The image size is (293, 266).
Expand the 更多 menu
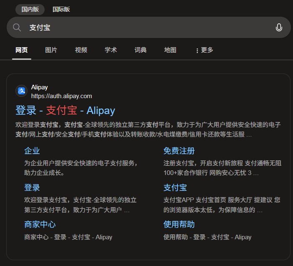205,50
